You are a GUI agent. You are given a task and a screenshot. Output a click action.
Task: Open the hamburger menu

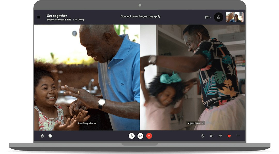coord(39,17)
